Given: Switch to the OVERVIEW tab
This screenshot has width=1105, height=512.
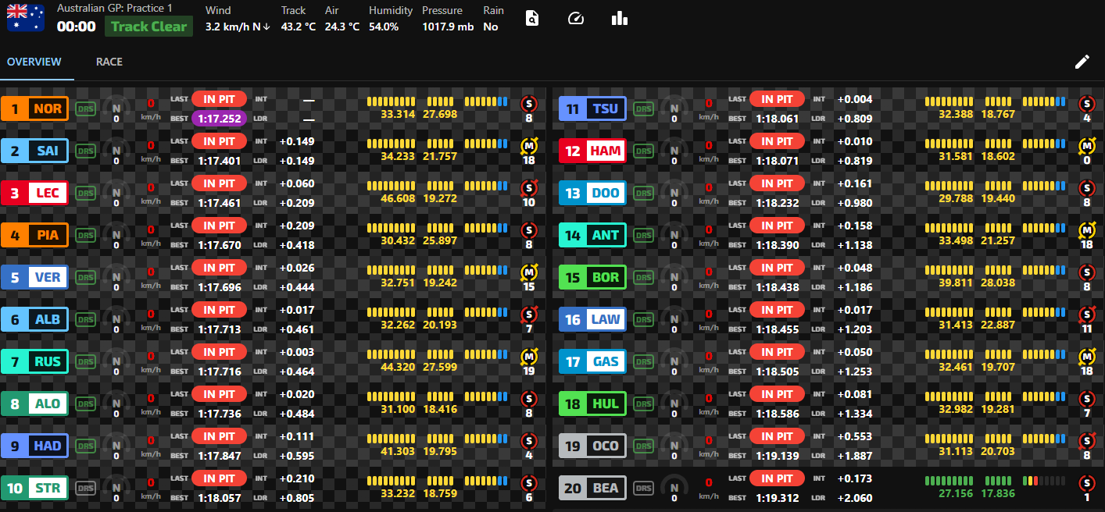Looking at the screenshot, I should pos(34,62).
